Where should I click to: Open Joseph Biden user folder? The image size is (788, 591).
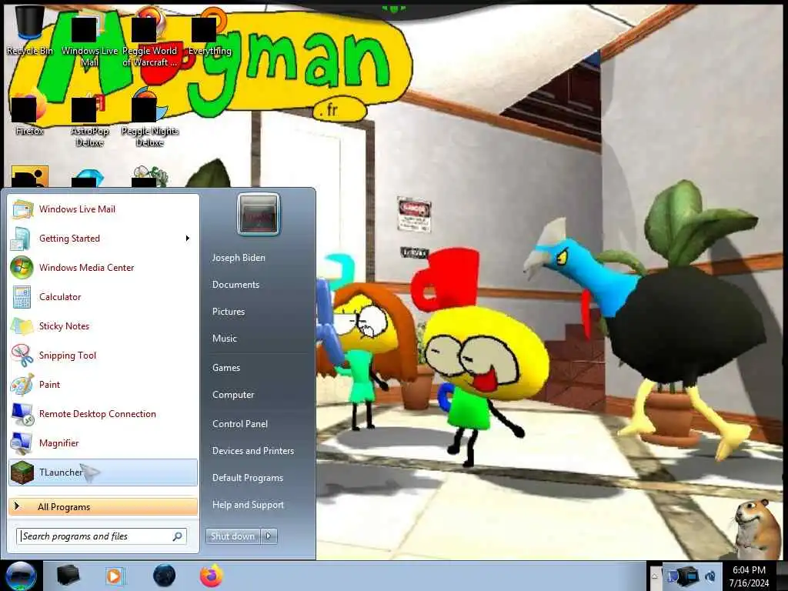239,258
